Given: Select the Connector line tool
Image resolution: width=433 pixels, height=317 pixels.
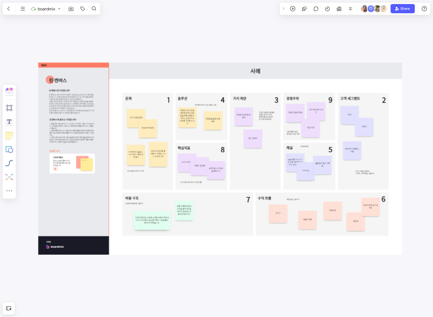Looking at the screenshot, I should pyautogui.click(x=9, y=163).
